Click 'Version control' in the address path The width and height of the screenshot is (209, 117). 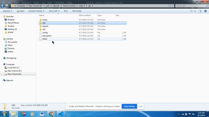(x=69, y=6)
